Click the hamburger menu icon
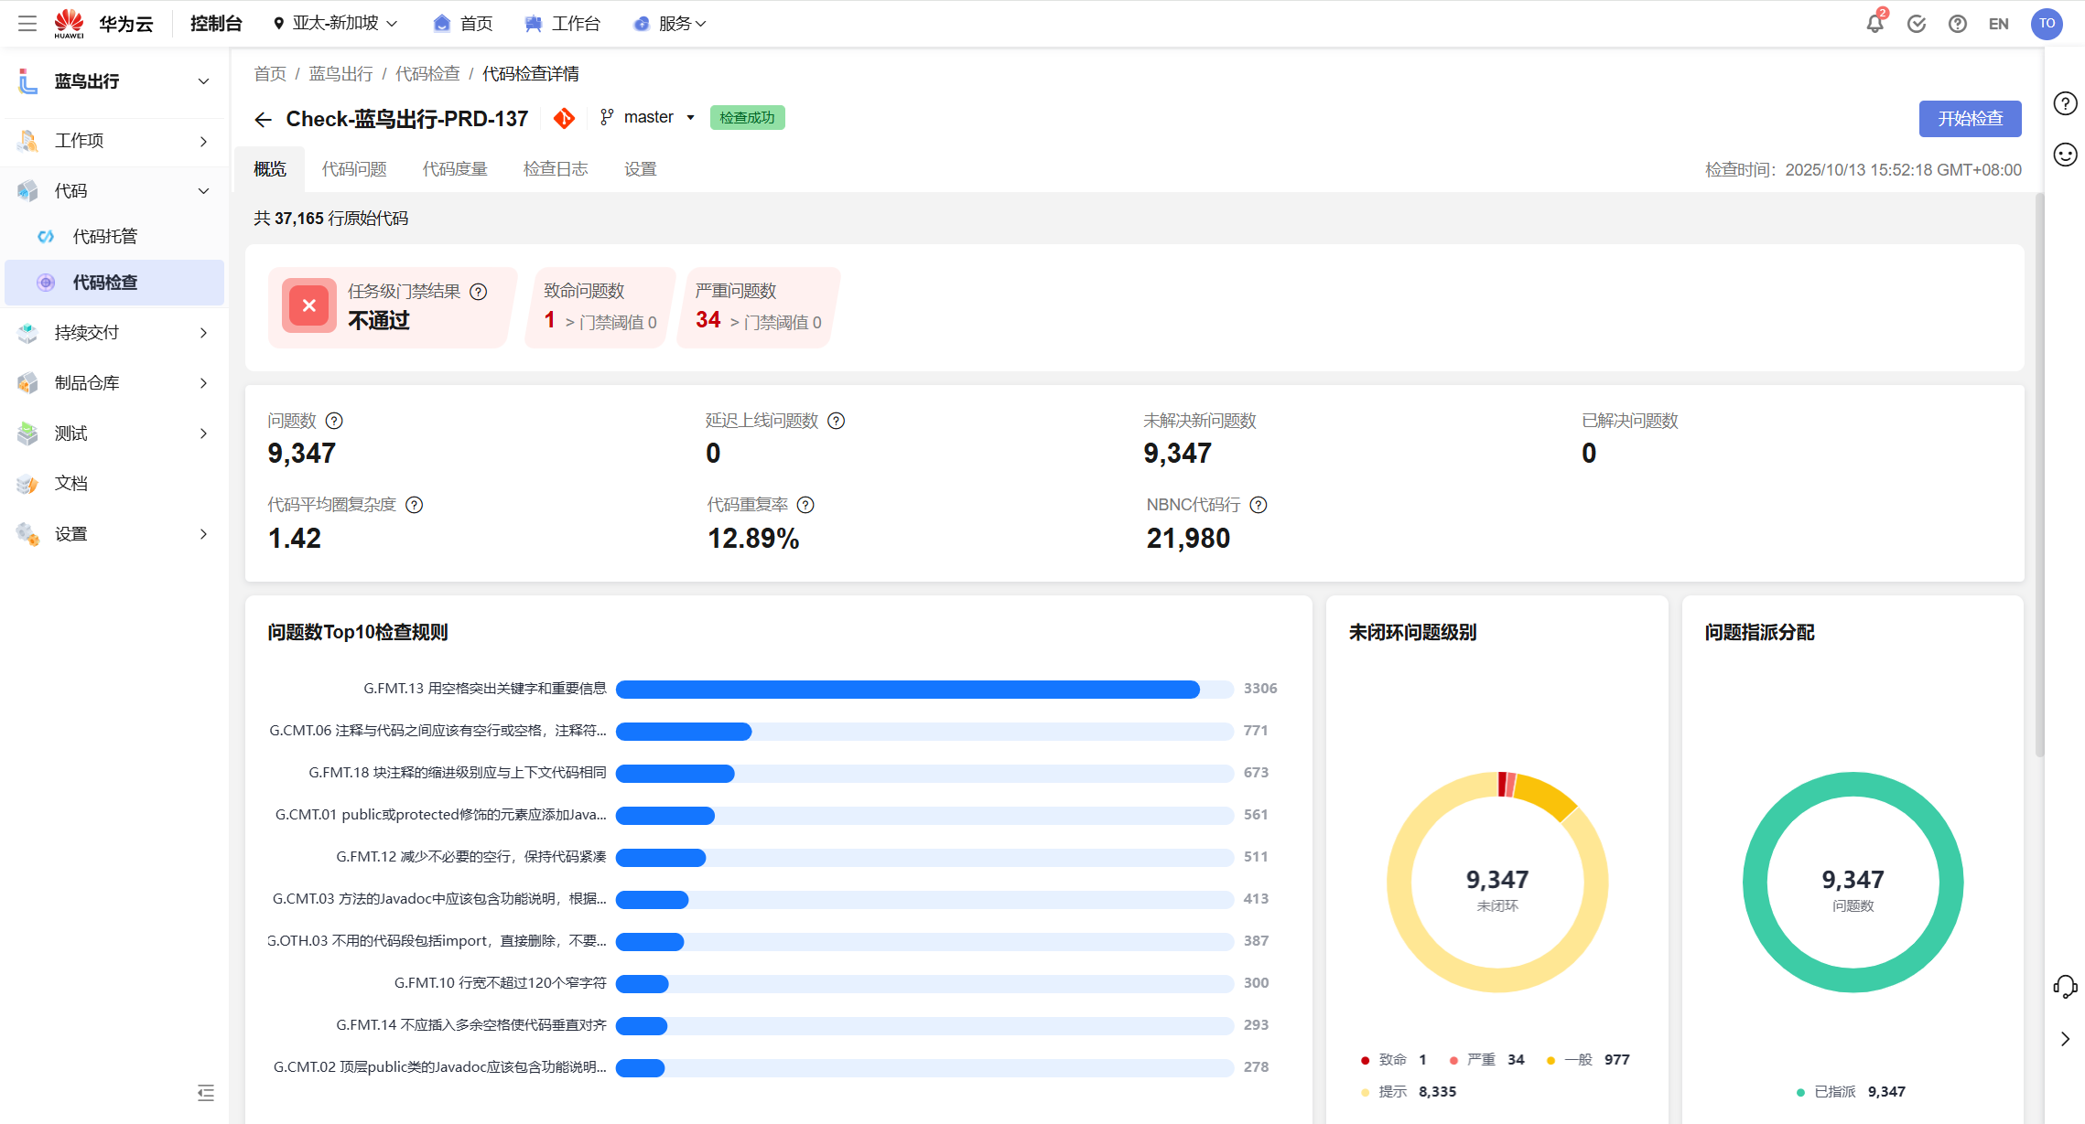This screenshot has width=2085, height=1124. coord(27,24)
